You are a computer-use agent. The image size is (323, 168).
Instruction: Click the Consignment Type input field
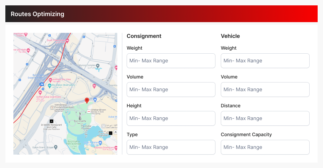coord(171,147)
